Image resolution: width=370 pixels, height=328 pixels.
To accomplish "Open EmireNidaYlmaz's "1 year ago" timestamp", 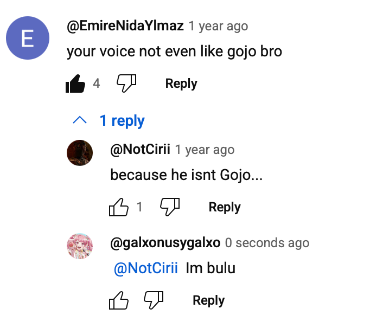I will click(x=218, y=25).
